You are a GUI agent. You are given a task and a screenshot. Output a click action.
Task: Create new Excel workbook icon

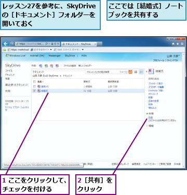pos(46,66)
